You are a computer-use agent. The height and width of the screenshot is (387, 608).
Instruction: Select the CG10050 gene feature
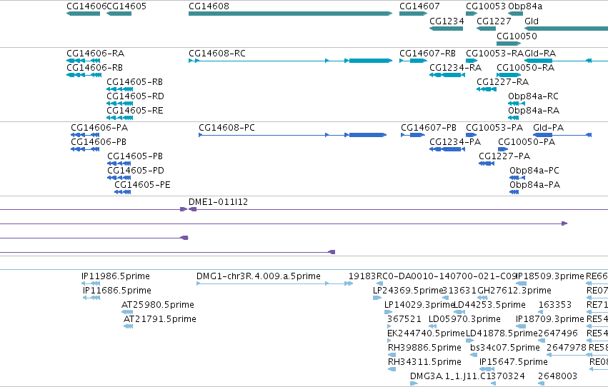(x=509, y=44)
